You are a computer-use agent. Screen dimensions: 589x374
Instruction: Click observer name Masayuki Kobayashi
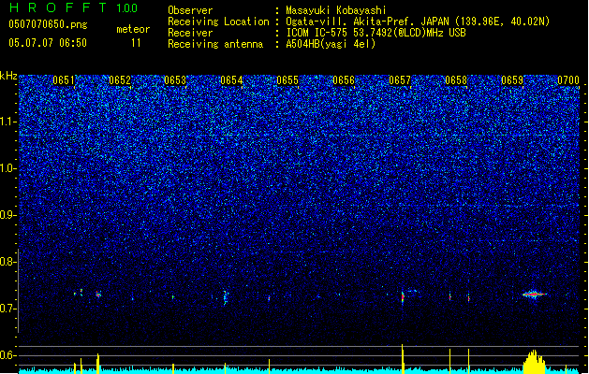(x=336, y=10)
